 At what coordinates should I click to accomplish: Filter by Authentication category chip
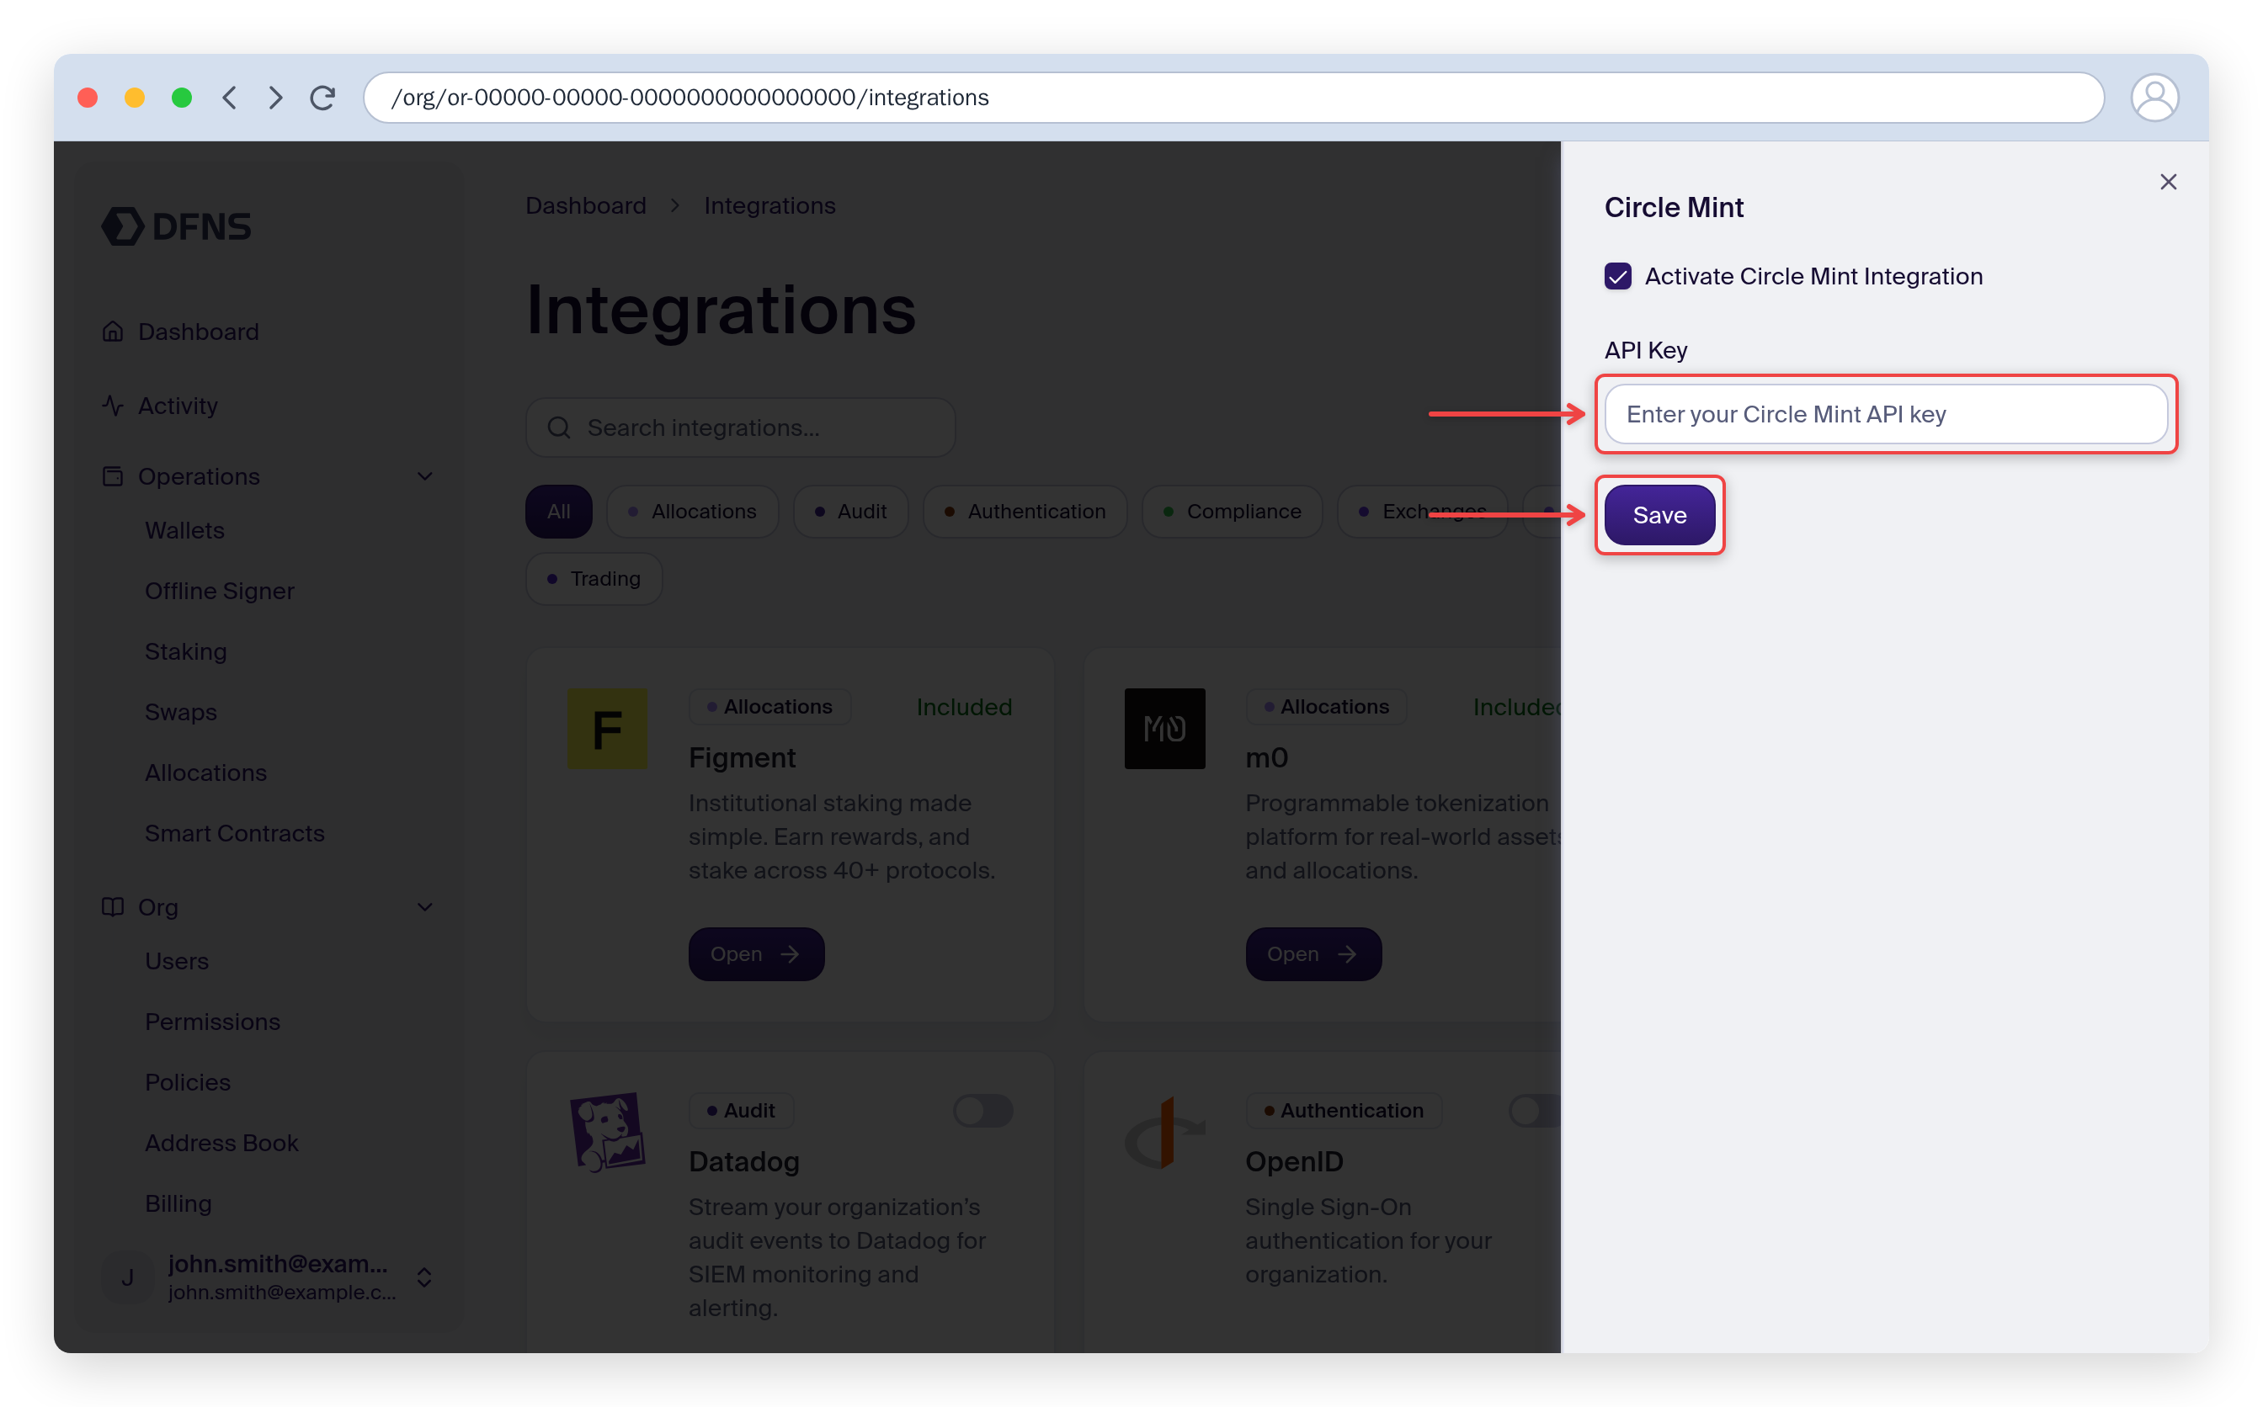coord(1025,512)
